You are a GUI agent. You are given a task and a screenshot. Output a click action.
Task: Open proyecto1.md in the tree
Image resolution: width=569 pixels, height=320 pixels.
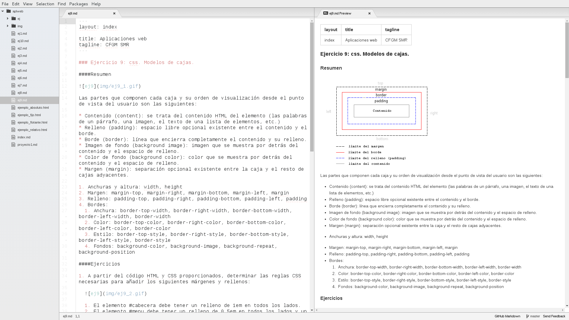pyautogui.click(x=27, y=145)
